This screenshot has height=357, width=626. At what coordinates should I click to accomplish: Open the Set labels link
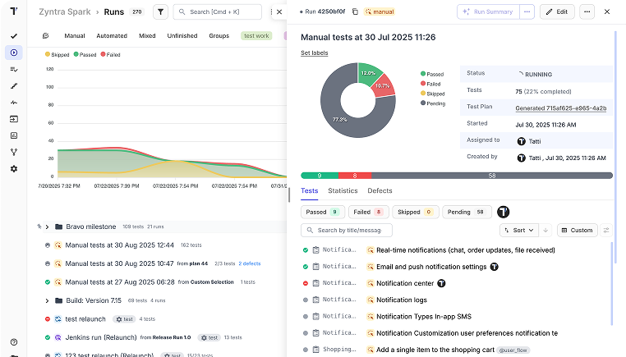click(314, 53)
